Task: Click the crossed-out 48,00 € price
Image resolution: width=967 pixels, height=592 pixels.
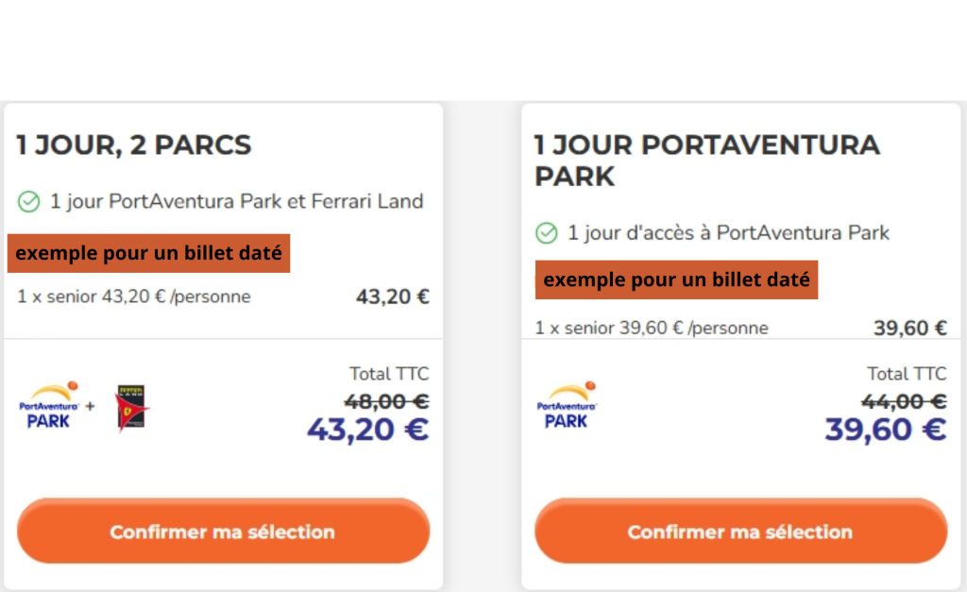Action: pos(388,401)
